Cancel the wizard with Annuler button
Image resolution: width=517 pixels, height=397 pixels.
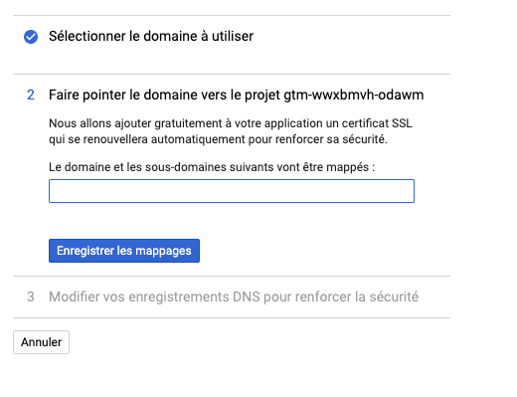click(x=41, y=342)
